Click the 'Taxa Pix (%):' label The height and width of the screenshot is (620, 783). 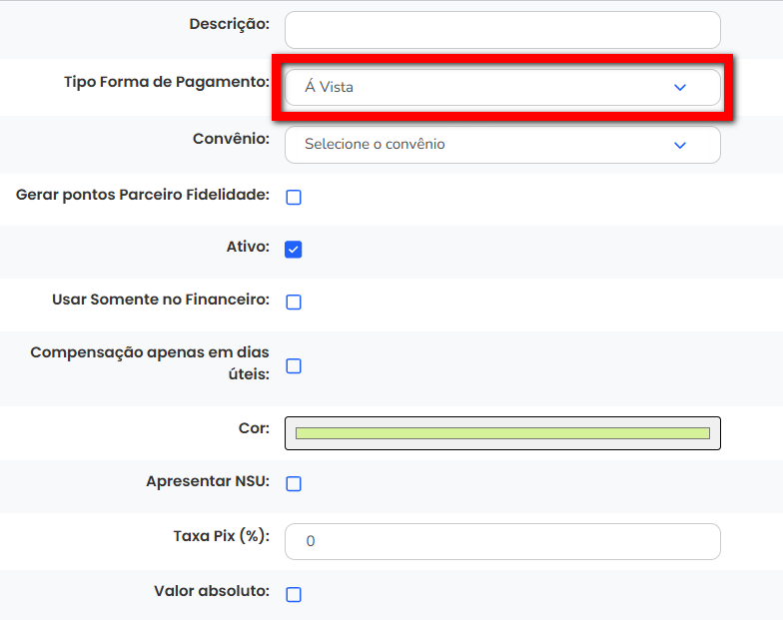pos(222,536)
